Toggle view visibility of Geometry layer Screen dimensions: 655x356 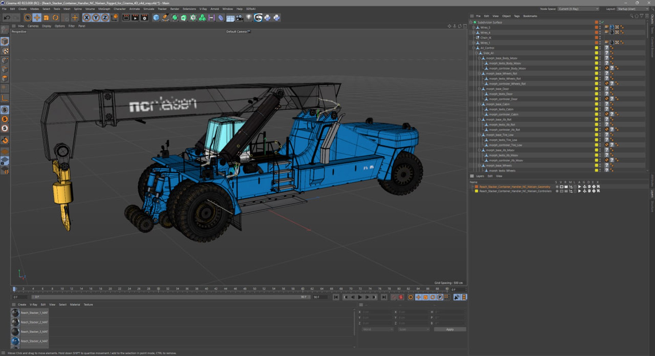point(562,187)
